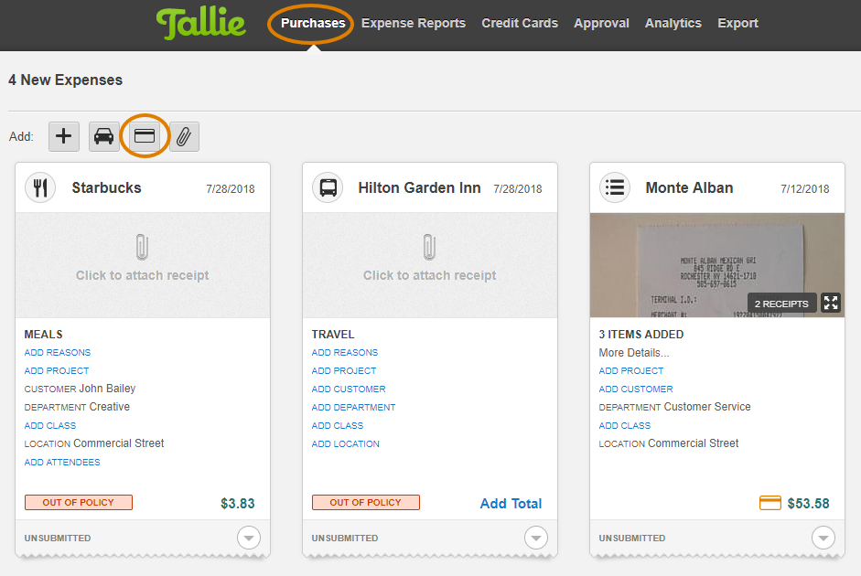Click Add Customer on Hilton Garden Inn
The height and width of the screenshot is (576, 861).
tap(349, 389)
